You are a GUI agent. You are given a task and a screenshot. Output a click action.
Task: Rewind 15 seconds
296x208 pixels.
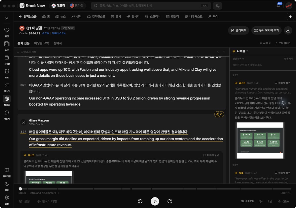pos(140,201)
